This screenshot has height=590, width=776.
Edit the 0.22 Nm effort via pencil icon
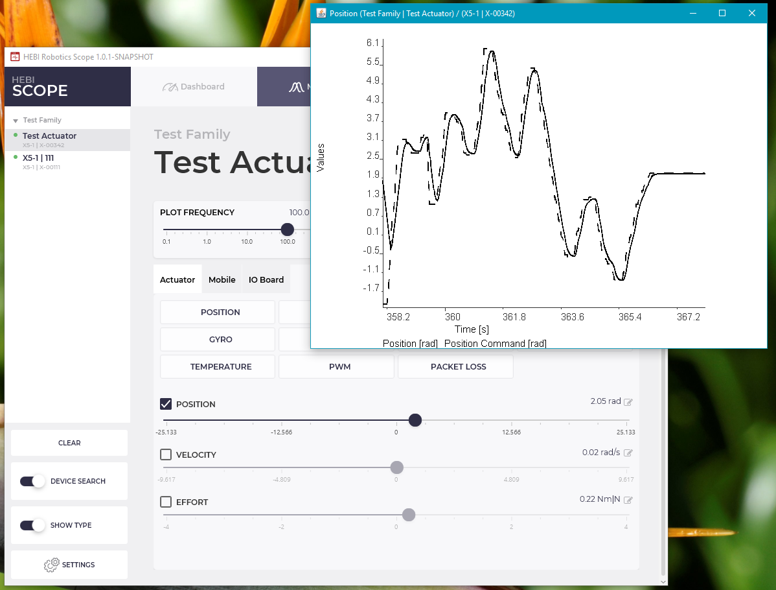click(x=629, y=499)
